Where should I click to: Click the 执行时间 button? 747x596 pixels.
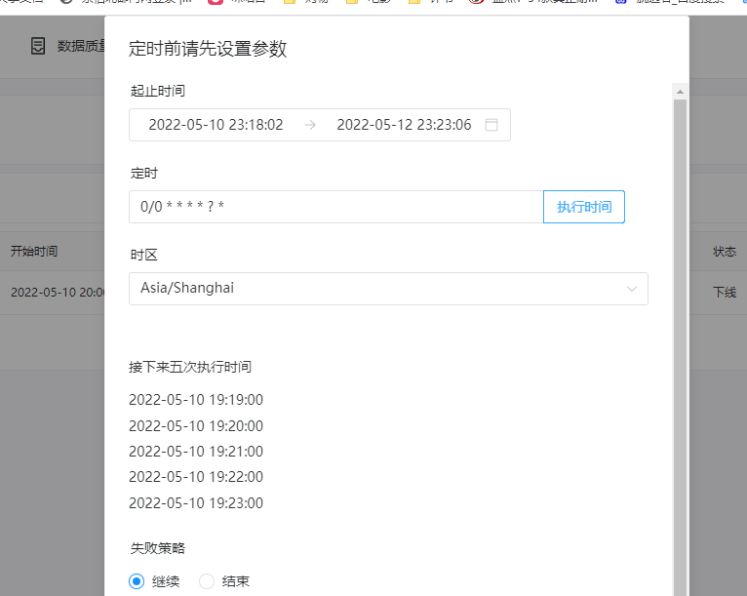[584, 207]
